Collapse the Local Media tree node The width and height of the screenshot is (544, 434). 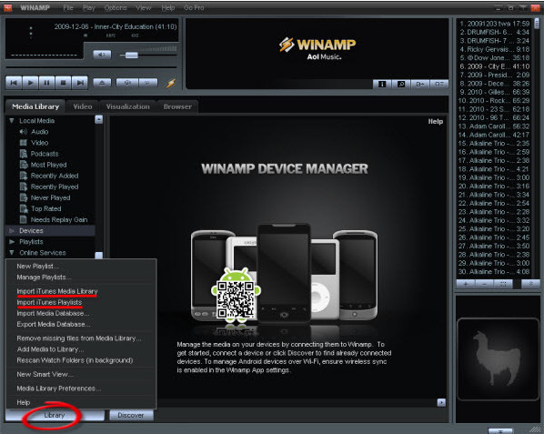click(x=12, y=120)
